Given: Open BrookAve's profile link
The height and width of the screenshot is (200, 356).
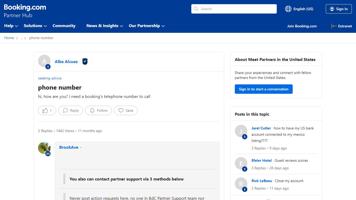Looking at the screenshot, I should [x=69, y=147].
